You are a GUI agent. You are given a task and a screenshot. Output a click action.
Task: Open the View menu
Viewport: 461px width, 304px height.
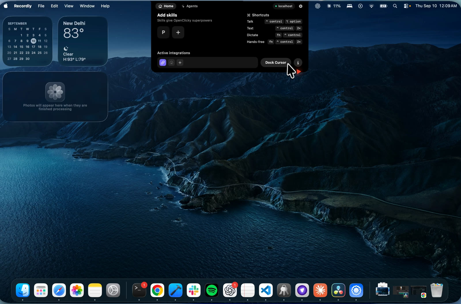pyautogui.click(x=69, y=6)
